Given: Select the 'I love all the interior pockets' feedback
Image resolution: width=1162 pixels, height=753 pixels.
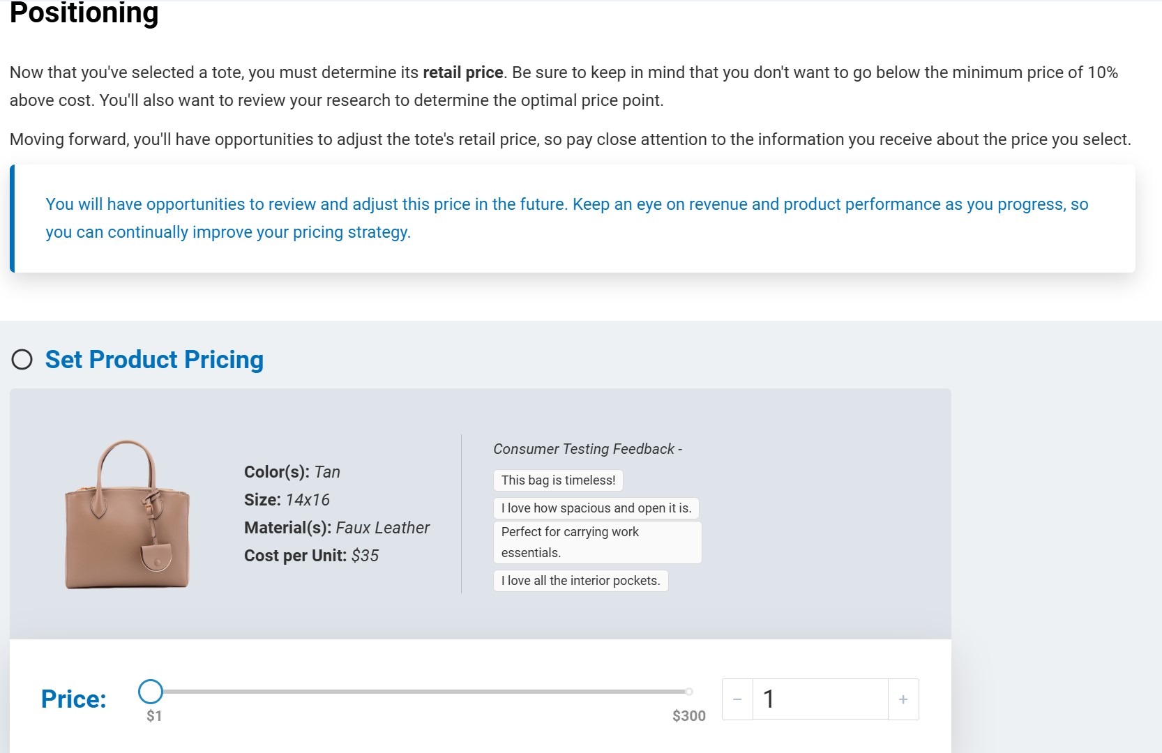Looking at the screenshot, I should click(x=580, y=580).
